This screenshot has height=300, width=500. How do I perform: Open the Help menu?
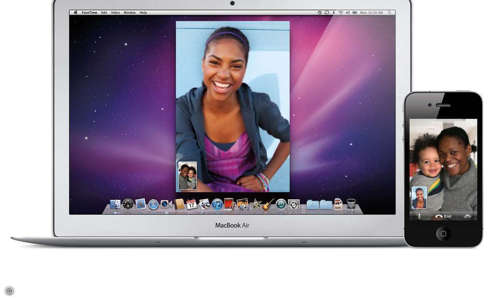(143, 13)
